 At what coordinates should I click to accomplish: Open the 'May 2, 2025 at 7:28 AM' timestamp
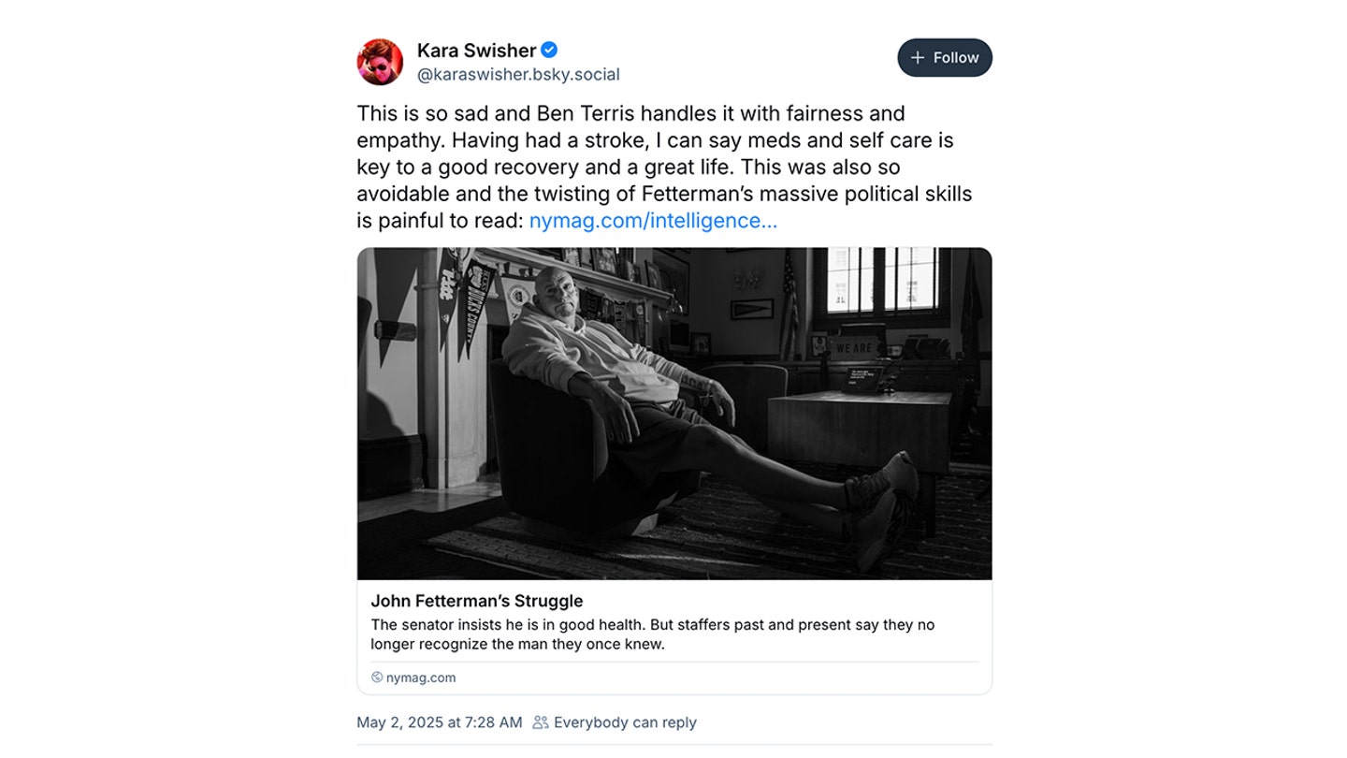pos(439,722)
